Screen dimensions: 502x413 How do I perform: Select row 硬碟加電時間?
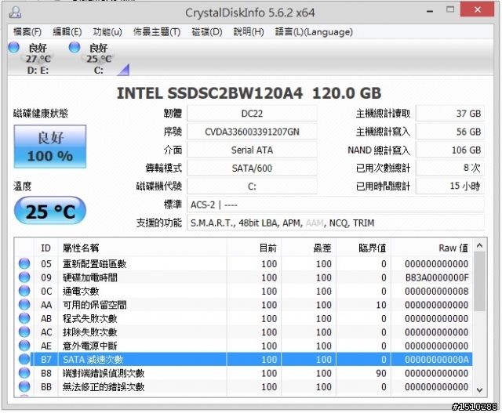coord(243,277)
